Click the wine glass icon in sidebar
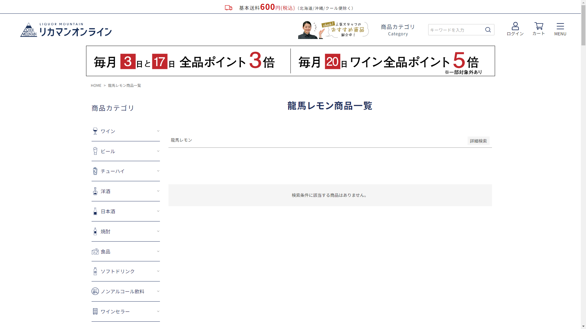This screenshot has height=329, width=586. (x=95, y=131)
